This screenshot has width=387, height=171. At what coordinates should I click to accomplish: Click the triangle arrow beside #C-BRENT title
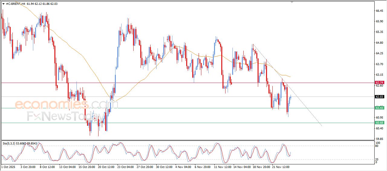tap(3, 3)
